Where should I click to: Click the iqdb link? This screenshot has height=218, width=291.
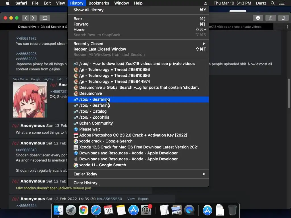(60, 79)
